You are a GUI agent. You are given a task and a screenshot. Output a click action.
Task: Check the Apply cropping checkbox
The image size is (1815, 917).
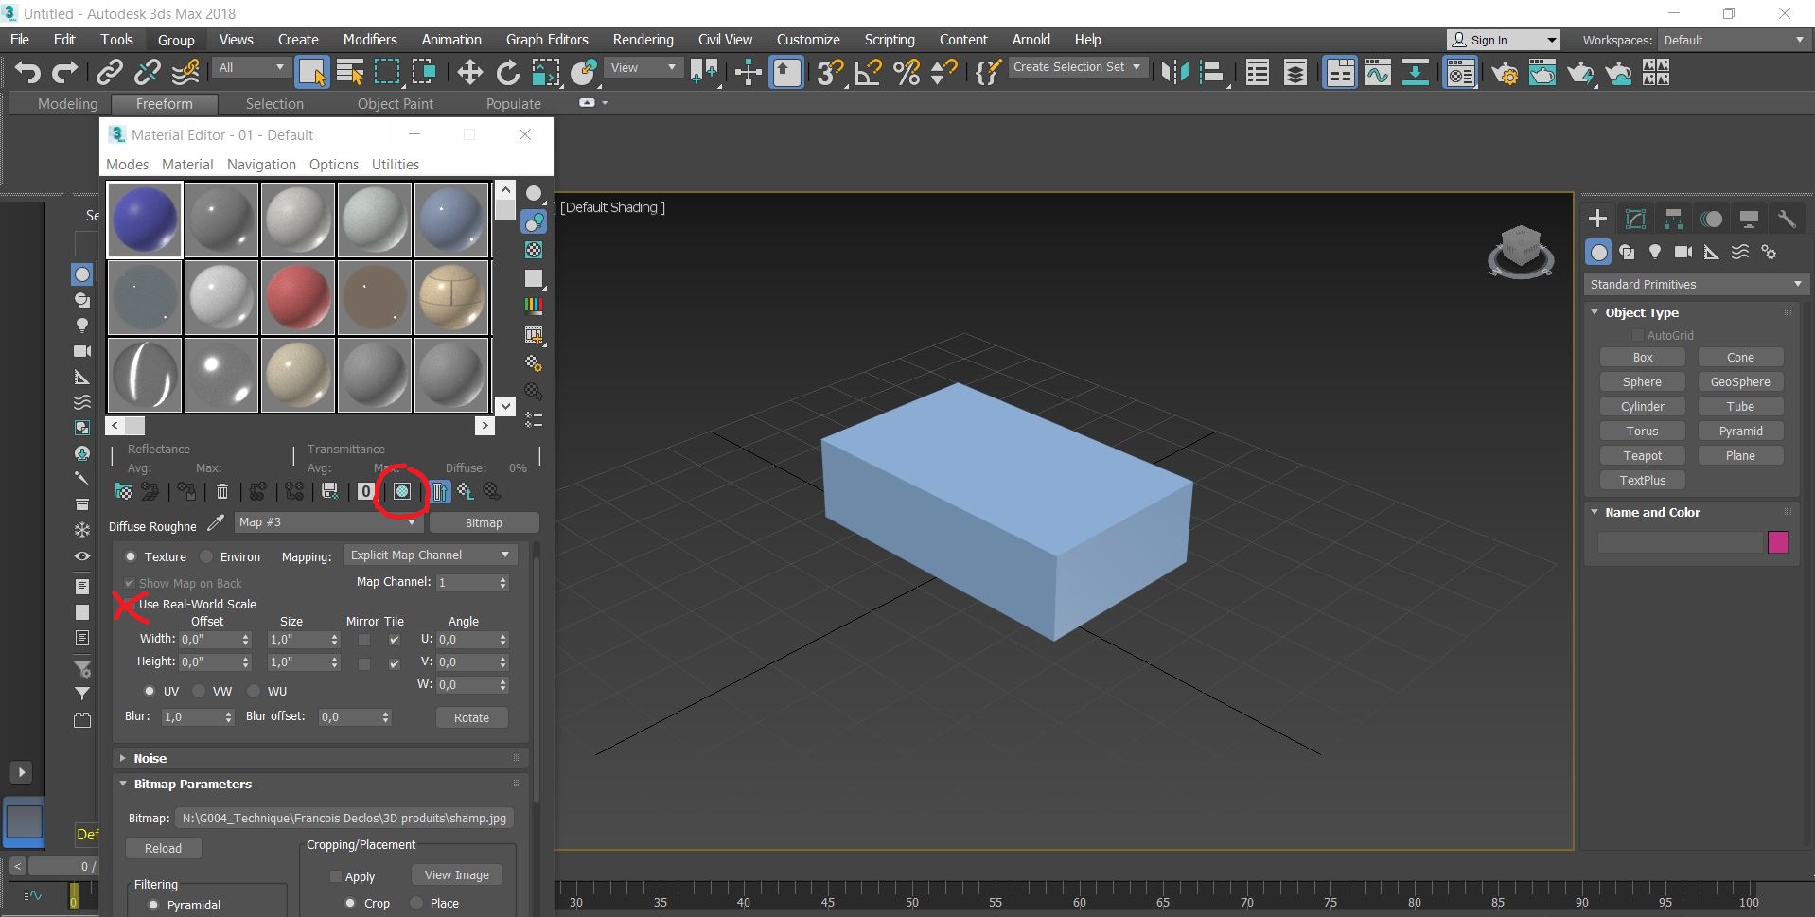pyautogui.click(x=336, y=877)
